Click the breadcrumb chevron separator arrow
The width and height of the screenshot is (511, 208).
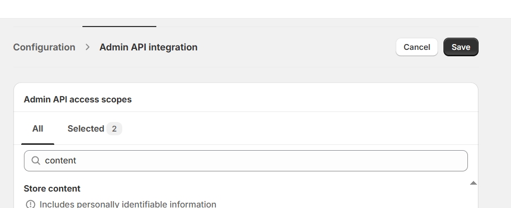(x=87, y=47)
